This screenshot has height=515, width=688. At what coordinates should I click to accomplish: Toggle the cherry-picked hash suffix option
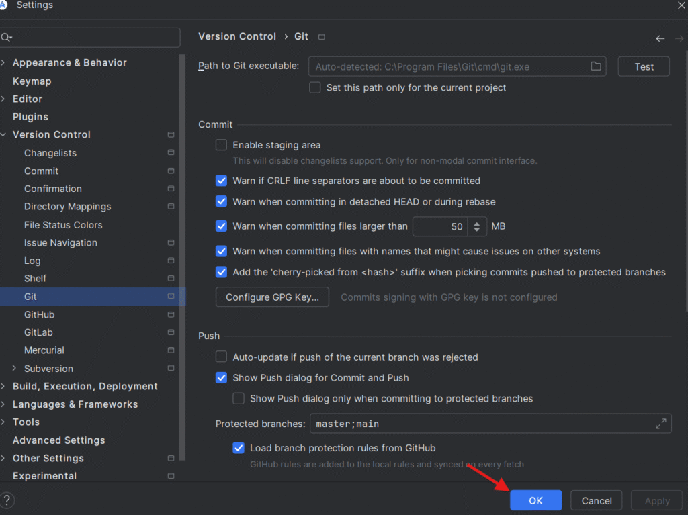pyautogui.click(x=221, y=272)
